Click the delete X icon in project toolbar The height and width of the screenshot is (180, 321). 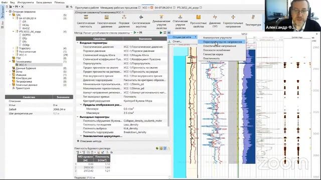tap(22, 6)
